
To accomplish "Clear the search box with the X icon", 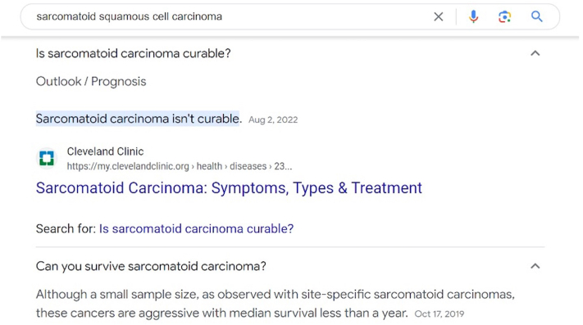I will click(x=439, y=16).
